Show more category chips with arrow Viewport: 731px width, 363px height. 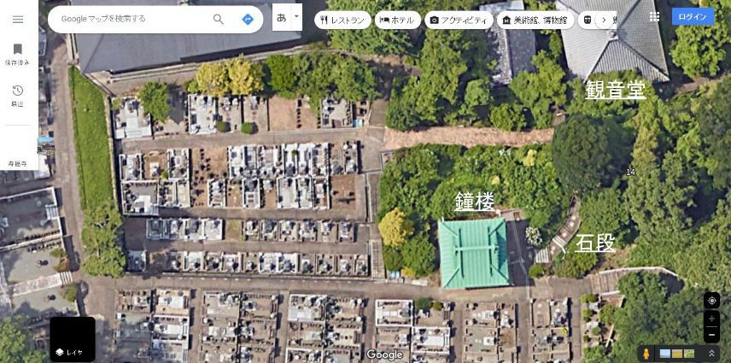point(604,20)
